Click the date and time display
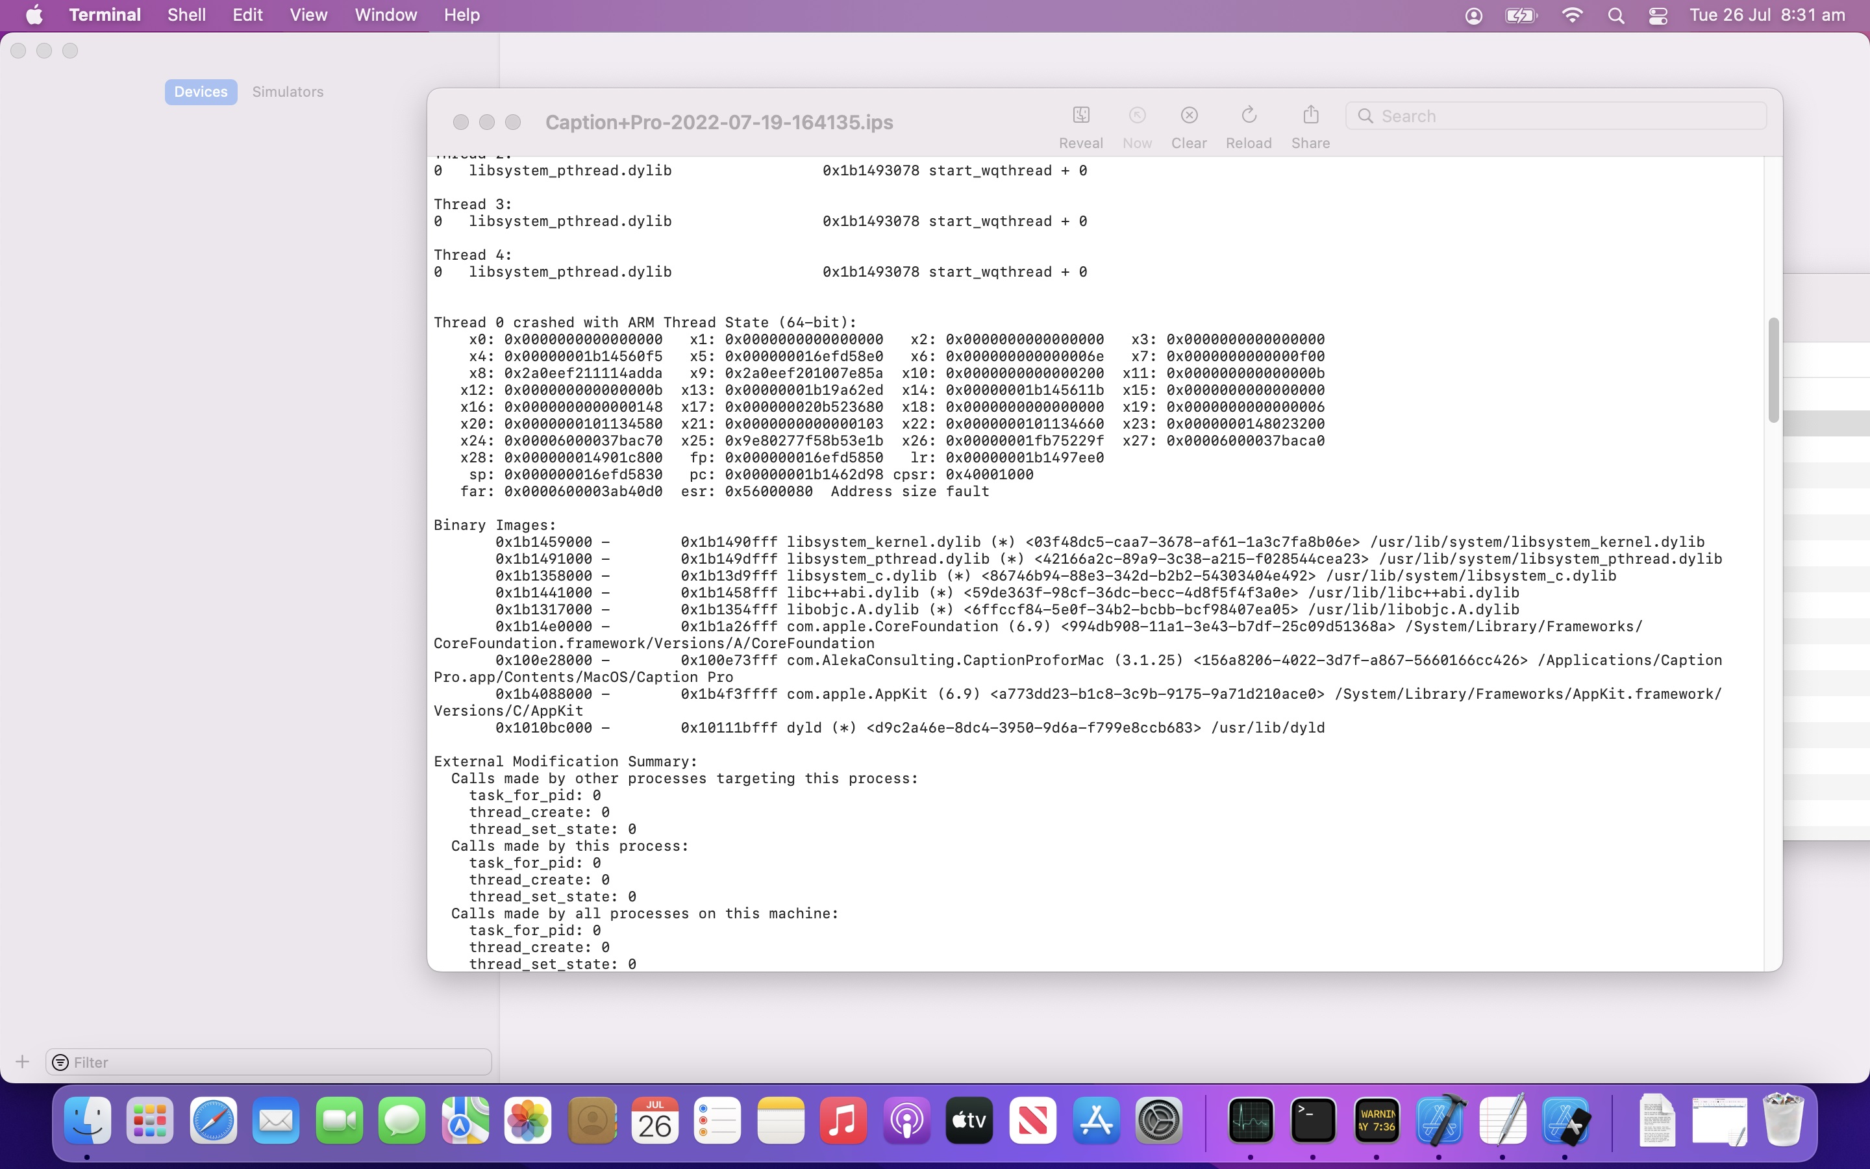1870x1169 pixels. pyautogui.click(x=1767, y=16)
